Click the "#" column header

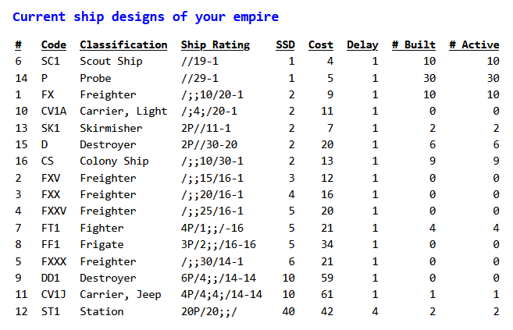pyautogui.click(x=18, y=44)
